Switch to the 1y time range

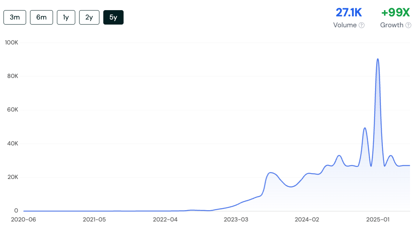tap(66, 18)
